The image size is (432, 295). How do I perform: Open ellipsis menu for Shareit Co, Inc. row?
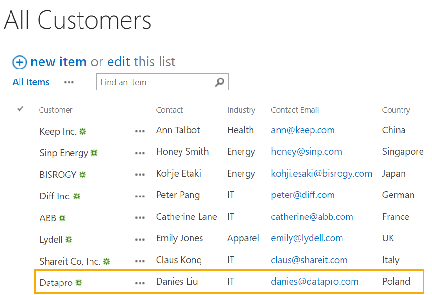pyautogui.click(x=140, y=261)
